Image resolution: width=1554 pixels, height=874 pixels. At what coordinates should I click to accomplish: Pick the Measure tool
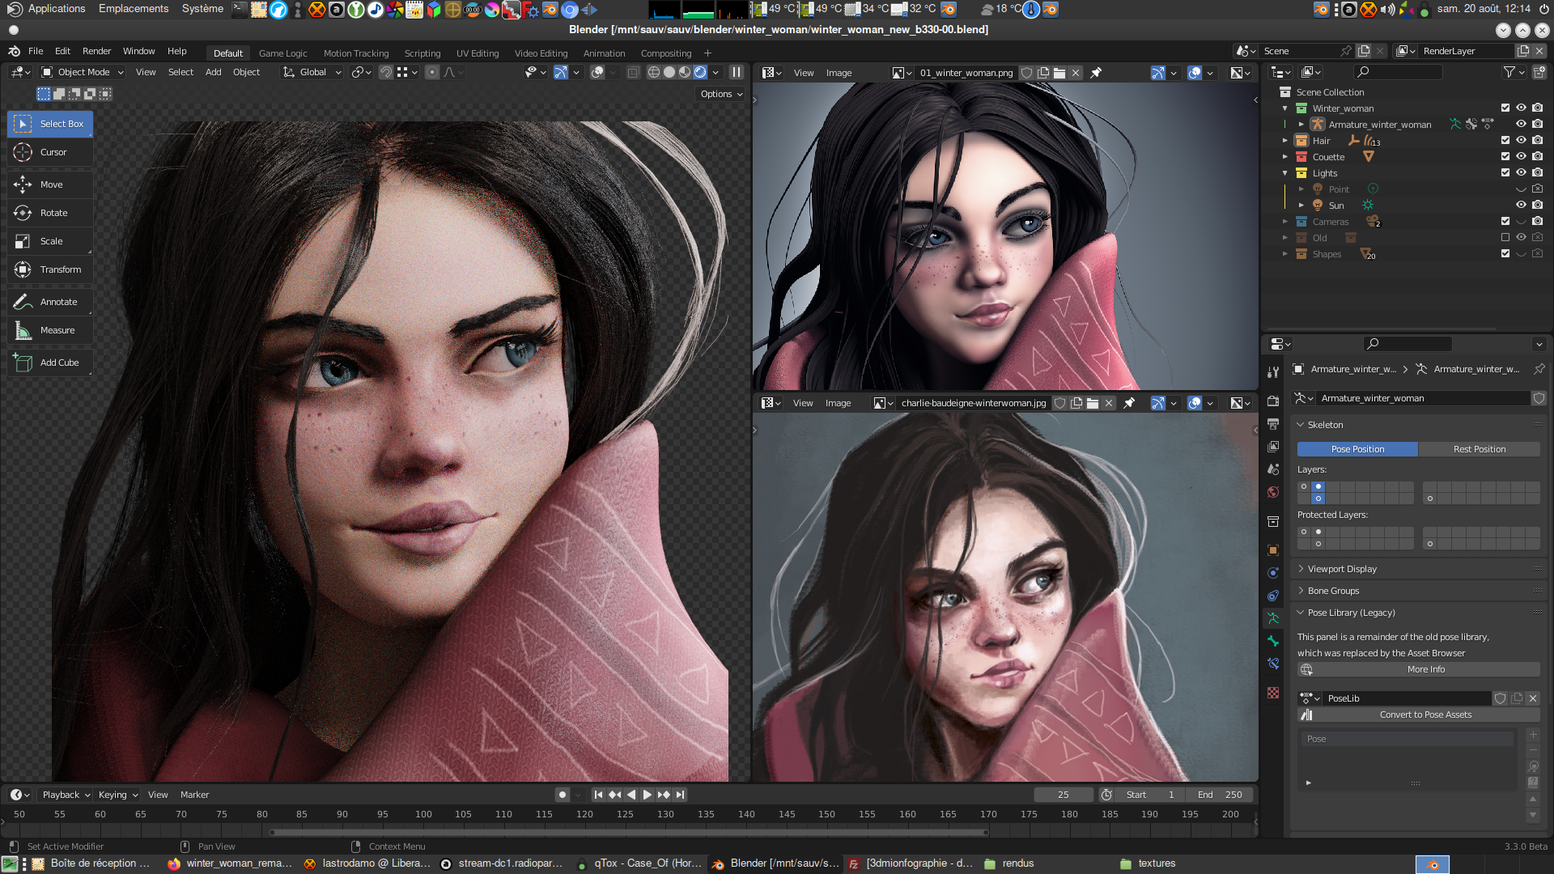[x=50, y=330]
